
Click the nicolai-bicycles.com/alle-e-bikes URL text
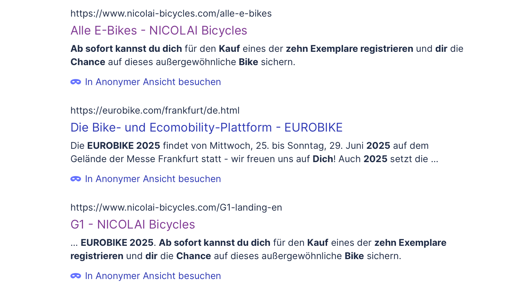point(171,13)
